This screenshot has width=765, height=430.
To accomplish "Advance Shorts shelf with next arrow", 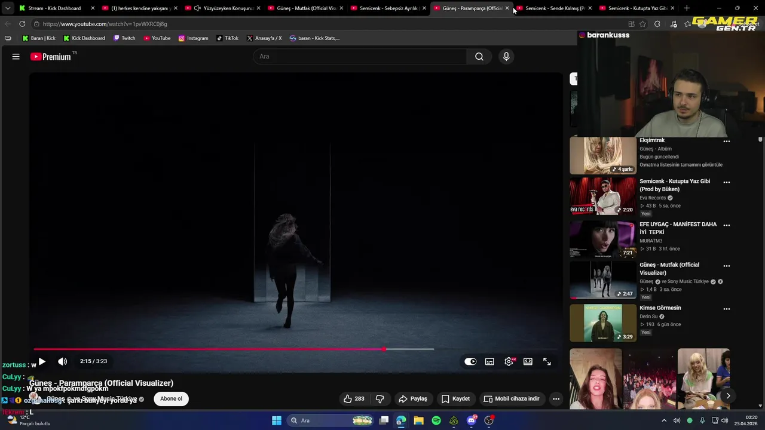I will [x=728, y=395].
